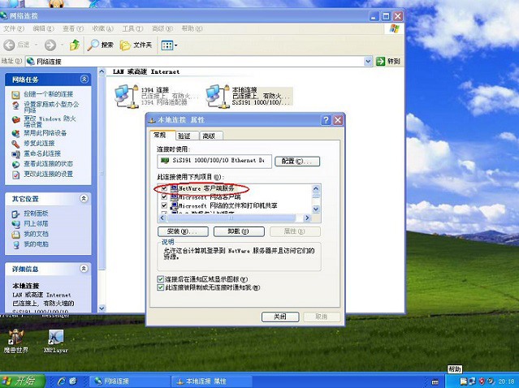Open the 开始 Start menu

22,381
